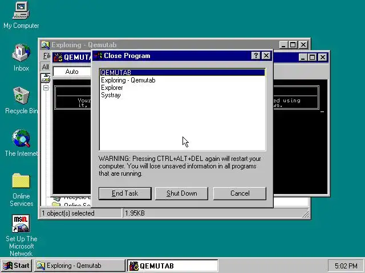Select Explorer in the task list
The width and height of the screenshot is (365, 273).
[182, 88]
